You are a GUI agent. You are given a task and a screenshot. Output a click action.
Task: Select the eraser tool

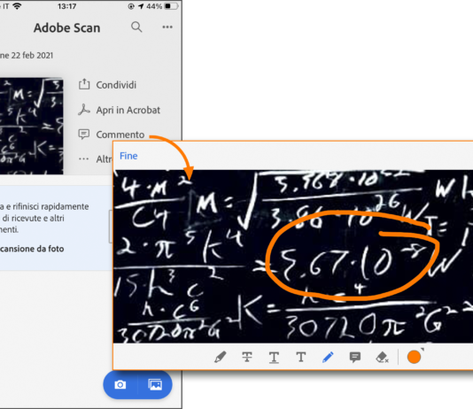tap(382, 357)
